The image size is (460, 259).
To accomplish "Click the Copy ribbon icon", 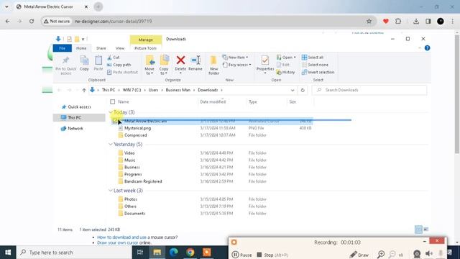I will 84,60.
